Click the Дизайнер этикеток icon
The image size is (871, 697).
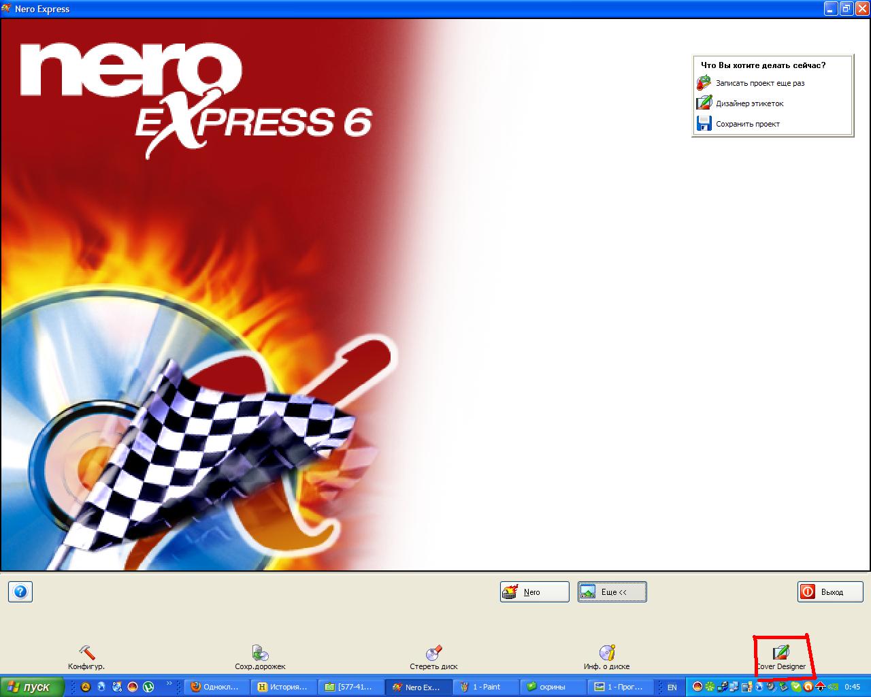coord(704,103)
